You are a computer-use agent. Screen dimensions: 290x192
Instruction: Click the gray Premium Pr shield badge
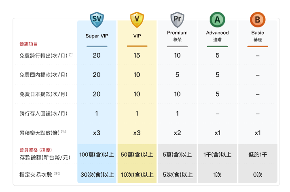(177, 19)
